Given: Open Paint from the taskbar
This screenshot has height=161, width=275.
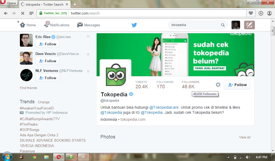Looking at the screenshot, I should click(83, 157).
